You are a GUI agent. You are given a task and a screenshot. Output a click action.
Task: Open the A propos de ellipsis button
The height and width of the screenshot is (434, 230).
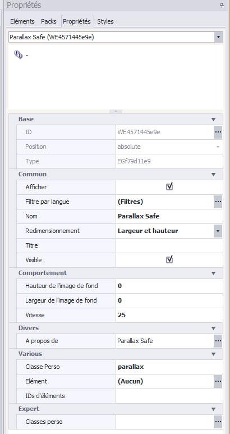tap(218, 341)
